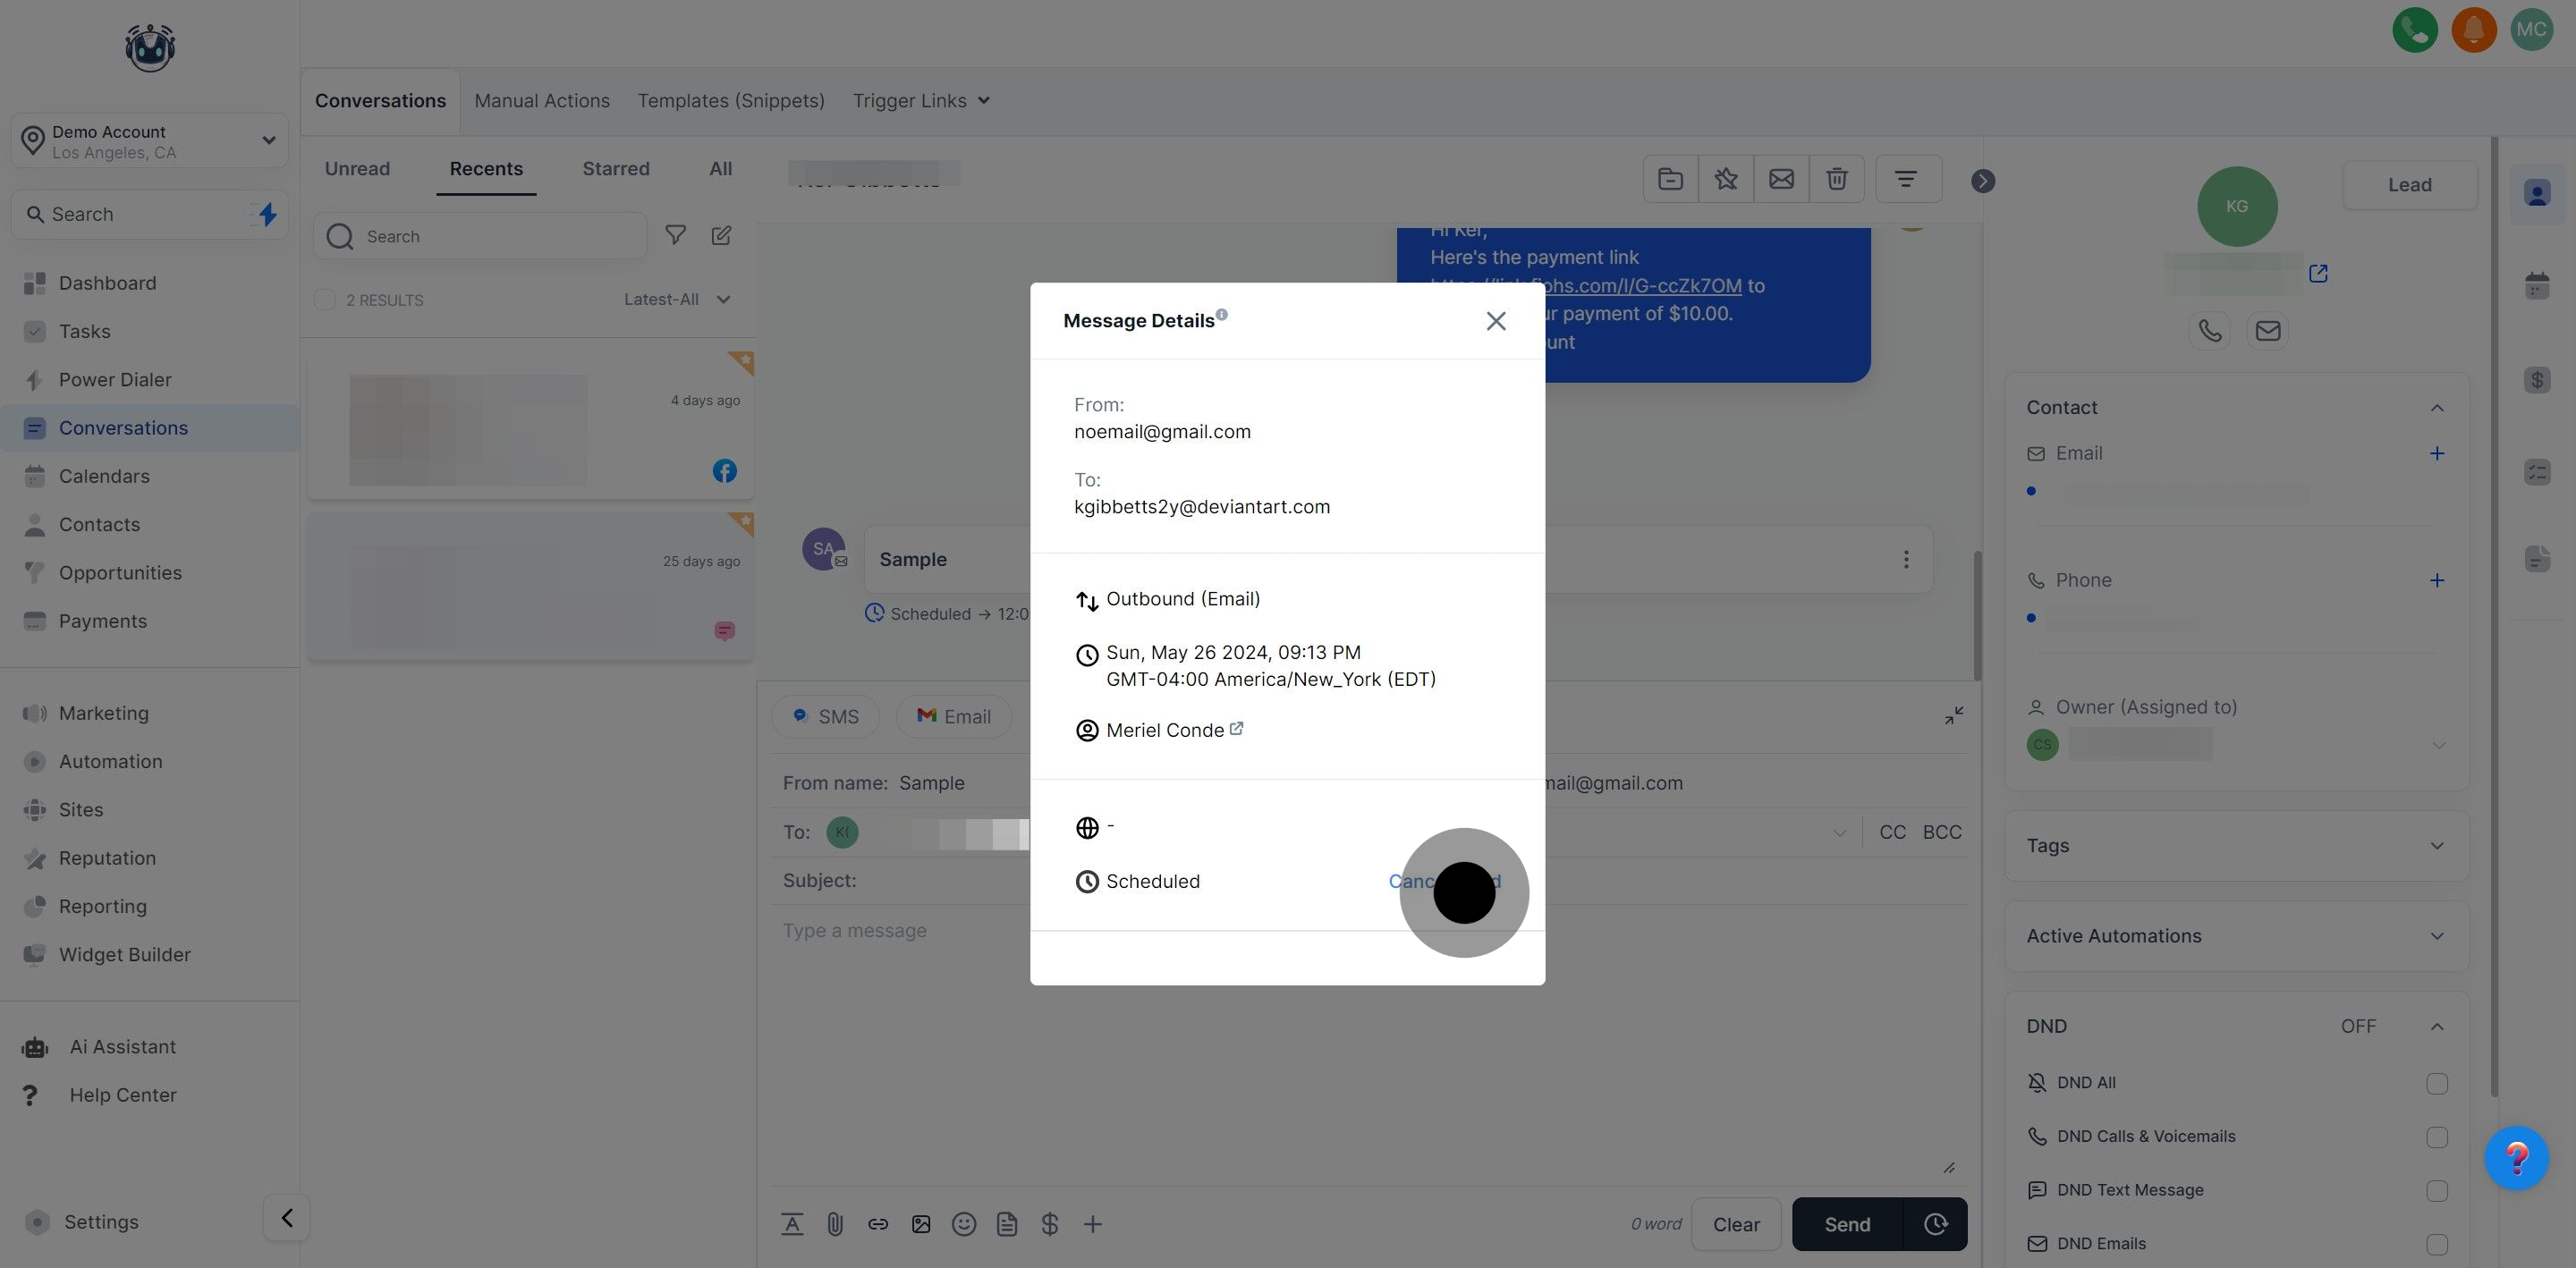The image size is (2576, 1268).
Task: Click the mark-as-unread envelope icon
Action: point(1781,180)
